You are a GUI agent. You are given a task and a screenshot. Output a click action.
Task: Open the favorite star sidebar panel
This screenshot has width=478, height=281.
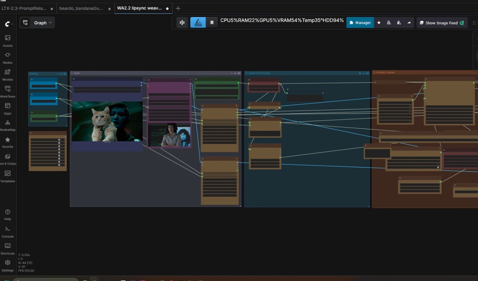[x=8, y=142]
